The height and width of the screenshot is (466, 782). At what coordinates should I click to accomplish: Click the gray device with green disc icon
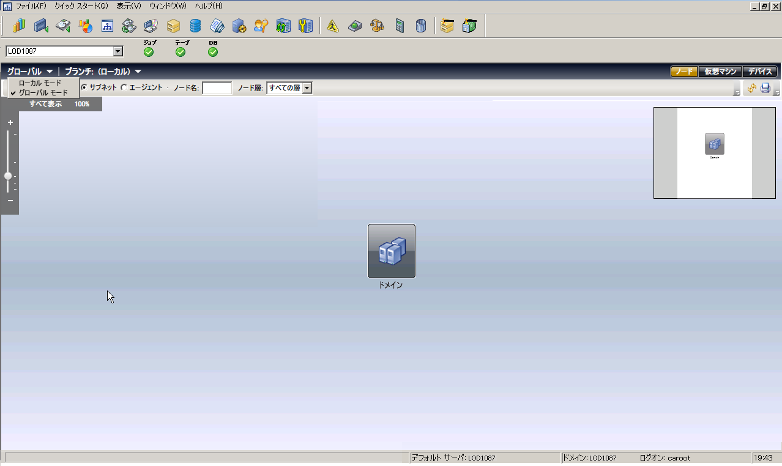point(355,26)
